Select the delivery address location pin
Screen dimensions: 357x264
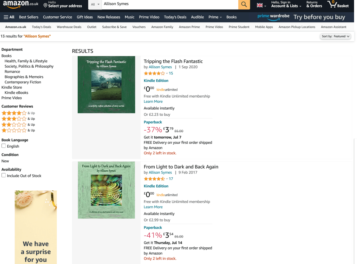point(46,5)
